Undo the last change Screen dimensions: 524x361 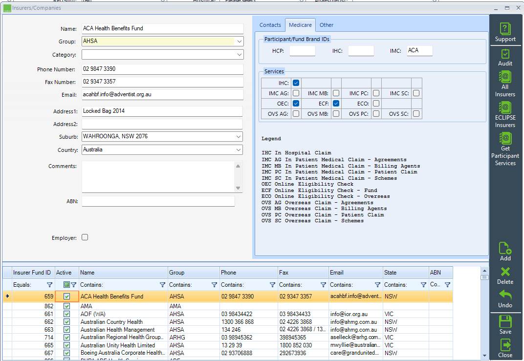click(505, 299)
